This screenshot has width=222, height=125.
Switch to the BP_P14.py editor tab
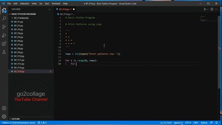click(x=64, y=9)
